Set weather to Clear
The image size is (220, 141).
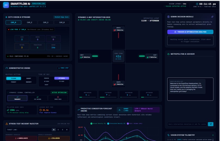click(14, 78)
